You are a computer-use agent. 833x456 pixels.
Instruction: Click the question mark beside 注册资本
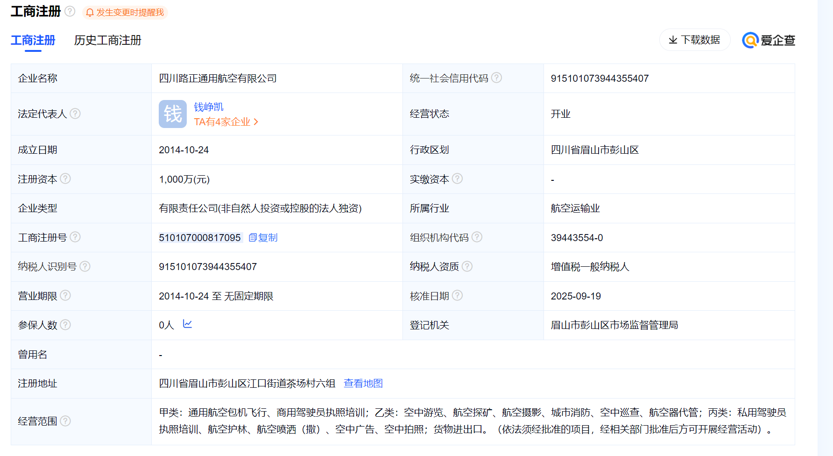click(66, 178)
